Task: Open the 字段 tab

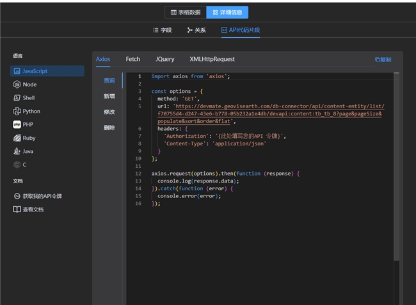Action: click(x=163, y=30)
